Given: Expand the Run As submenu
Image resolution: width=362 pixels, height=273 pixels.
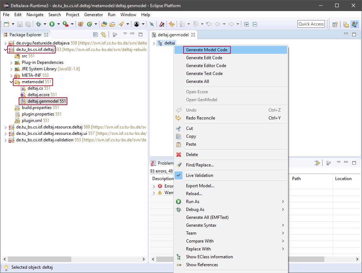Looking at the screenshot, I should click(191, 201).
